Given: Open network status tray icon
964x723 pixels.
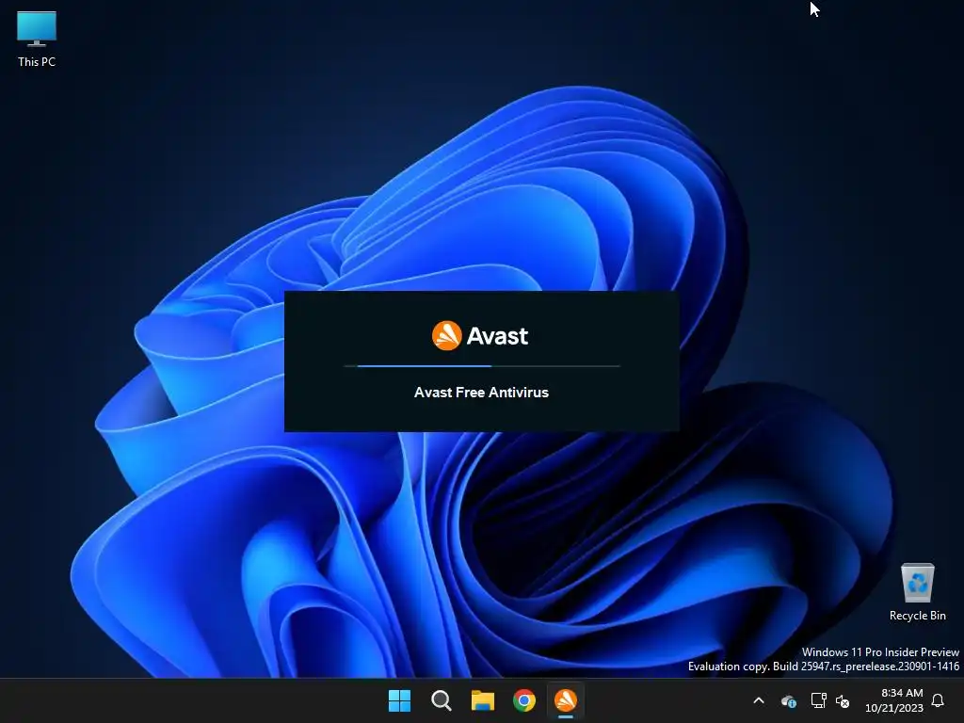Looking at the screenshot, I should pos(818,700).
